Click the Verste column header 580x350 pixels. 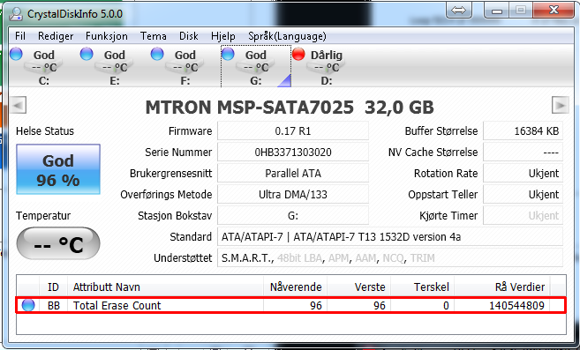pyautogui.click(x=358, y=287)
